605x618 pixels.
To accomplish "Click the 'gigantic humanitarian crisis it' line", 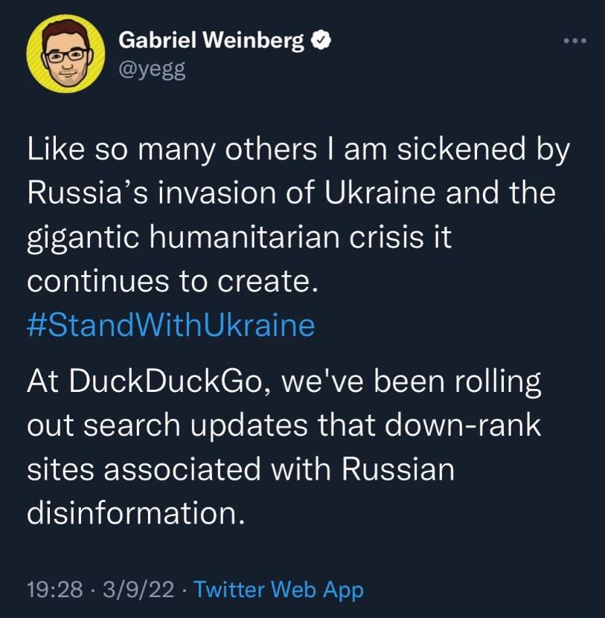I will pos(239,239).
